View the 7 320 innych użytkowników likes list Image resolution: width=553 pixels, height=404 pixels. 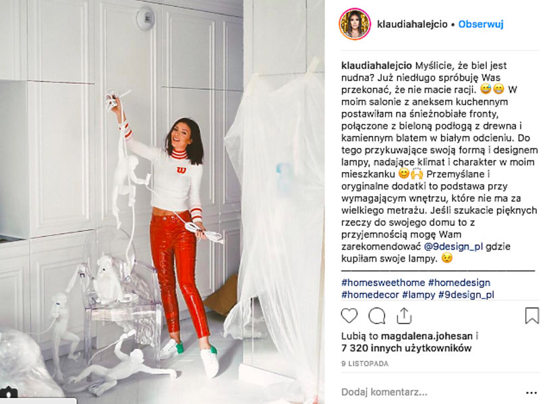(406, 348)
